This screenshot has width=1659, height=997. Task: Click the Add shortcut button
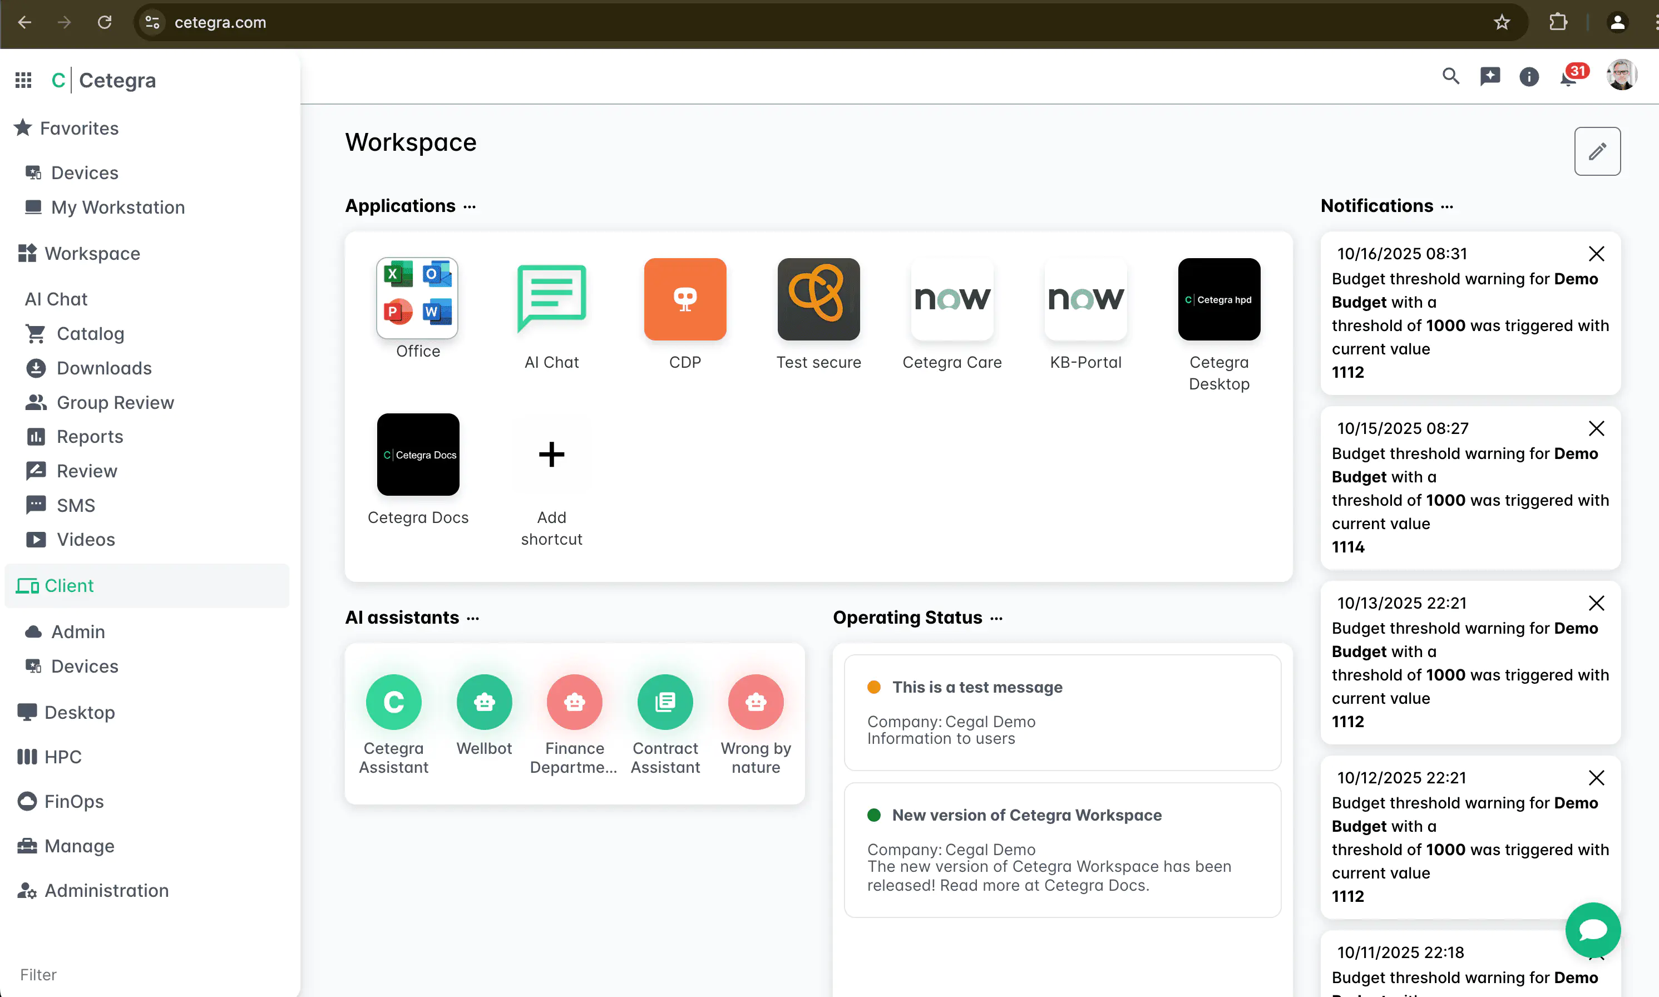pyautogui.click(x=551, y=455)
